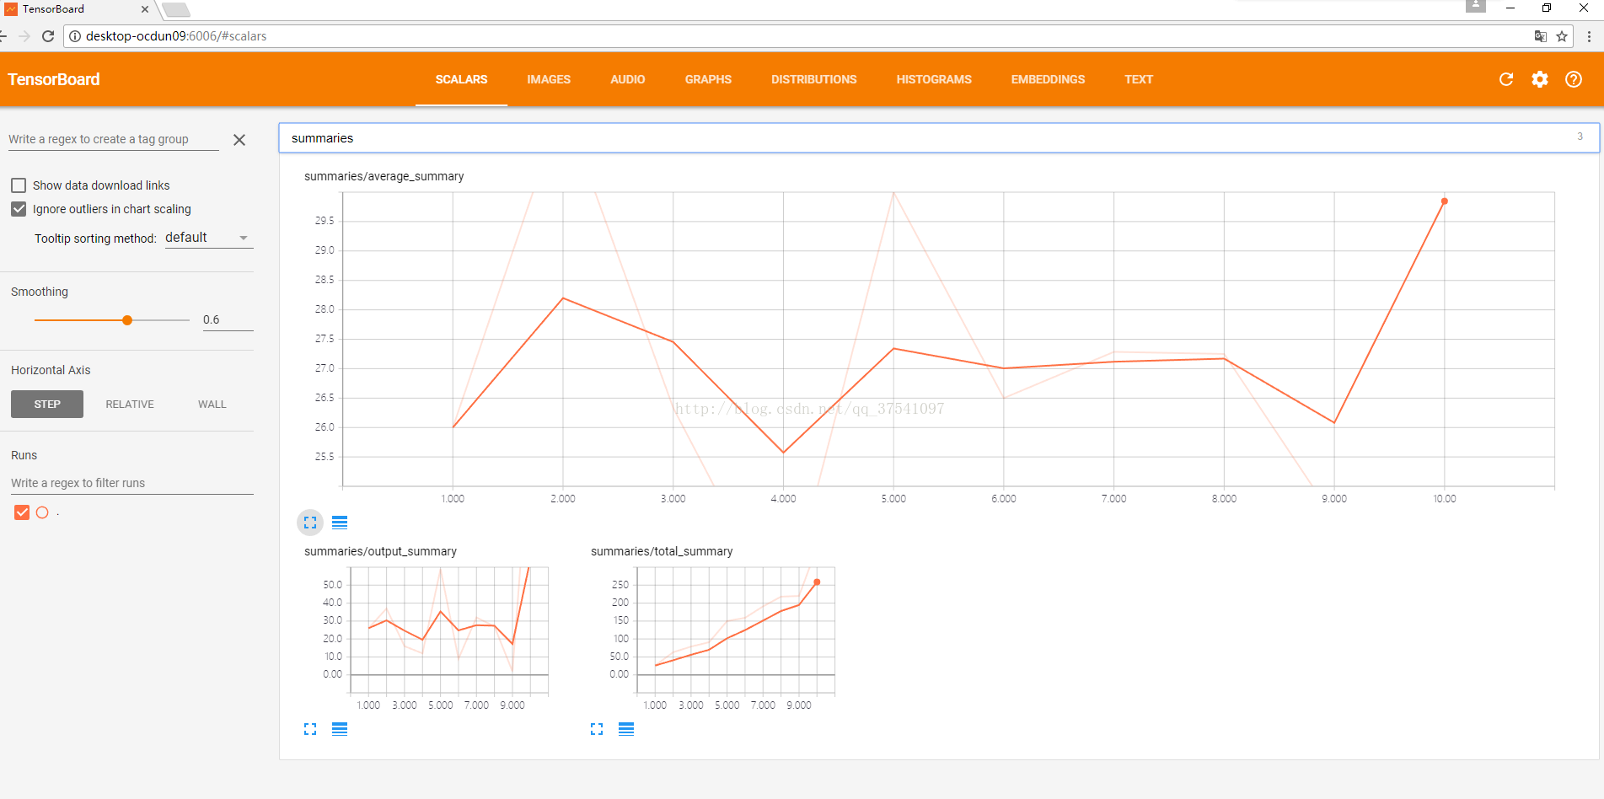Viewport: 1604px width, 799px height.
Task: Select RELATIVE horizontal axis mode
Action: pyautogui.click(x=130, y=405)
